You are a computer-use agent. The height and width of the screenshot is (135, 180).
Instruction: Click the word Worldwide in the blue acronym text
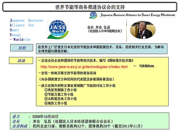click(22, 40)
